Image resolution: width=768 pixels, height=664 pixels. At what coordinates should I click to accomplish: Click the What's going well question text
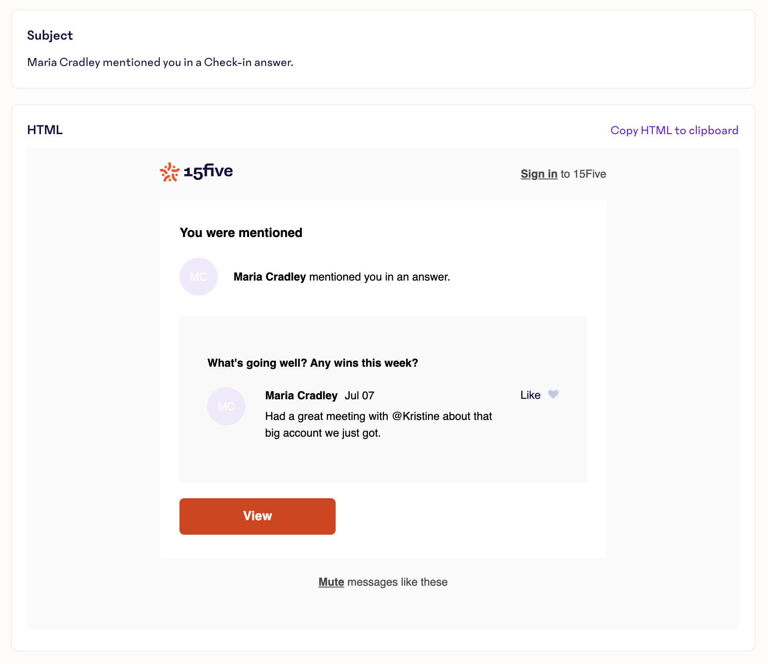pyautogui.click(x=313, y=363)
